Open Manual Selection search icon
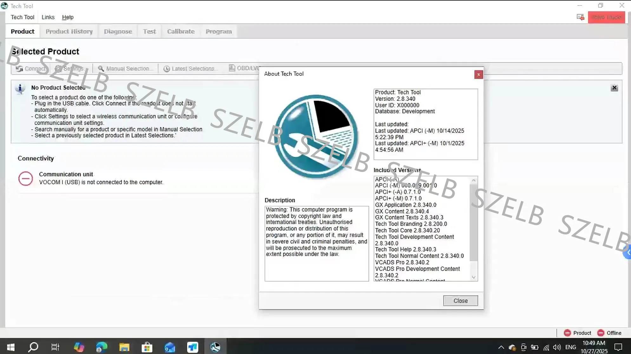Screen dimensions: 631x354 [101, 69]
